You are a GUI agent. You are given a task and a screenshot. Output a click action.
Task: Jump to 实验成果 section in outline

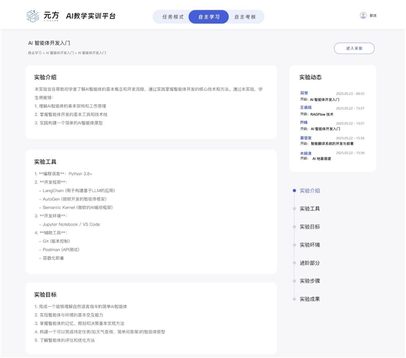point(310,299)
